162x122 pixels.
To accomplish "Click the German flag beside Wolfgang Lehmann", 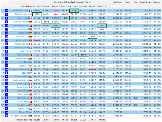I will click(31, 116).
